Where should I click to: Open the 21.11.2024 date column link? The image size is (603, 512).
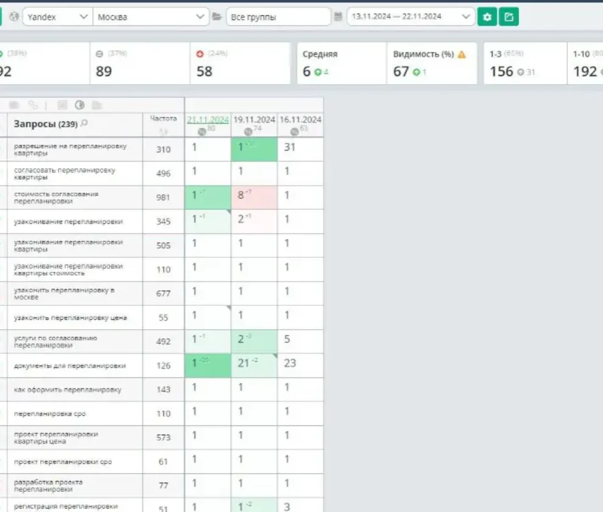coord(208,119)
